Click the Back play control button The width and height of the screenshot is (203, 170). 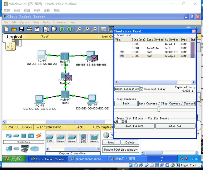click(x=126, y=104)
